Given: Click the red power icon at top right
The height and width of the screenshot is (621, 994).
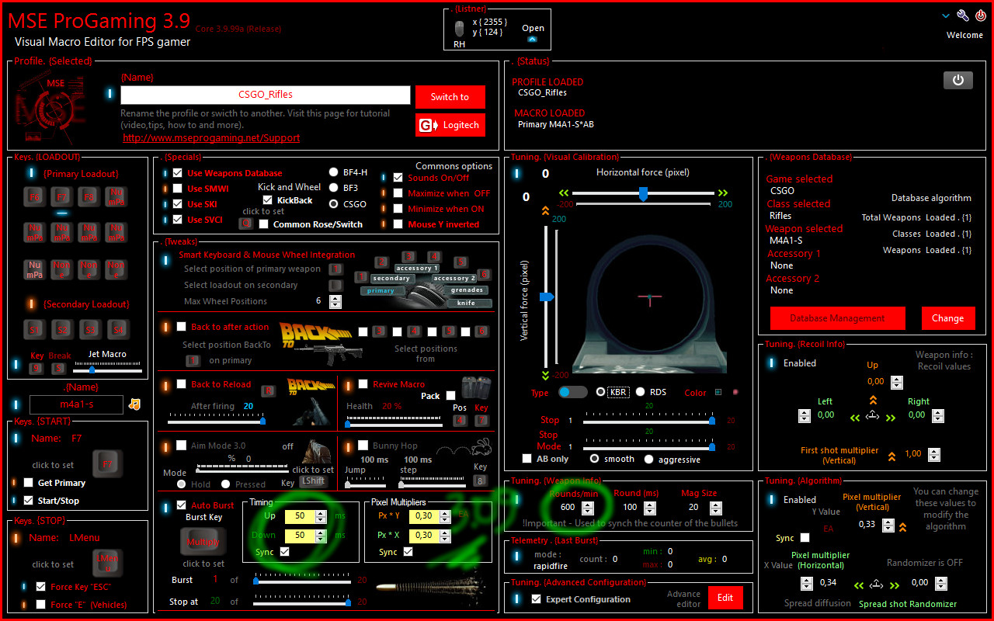Looking at the screenshot, I should [981, 16].
